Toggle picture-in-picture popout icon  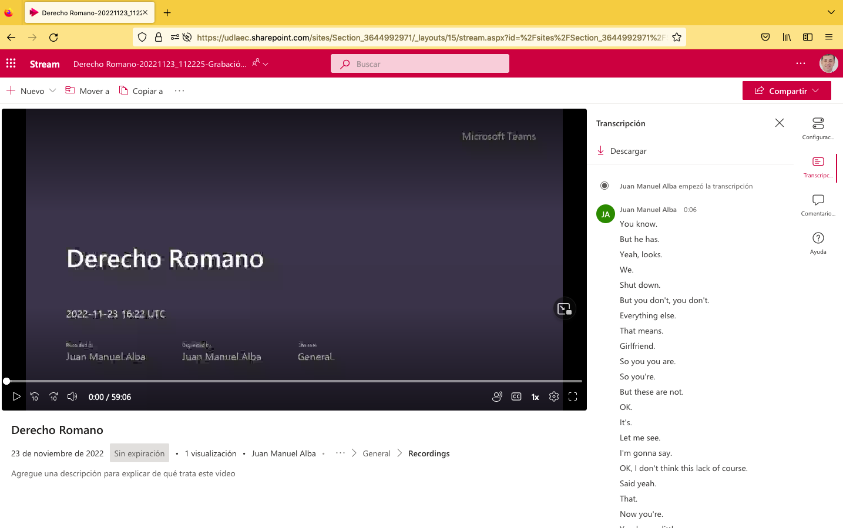pos(564,309)
